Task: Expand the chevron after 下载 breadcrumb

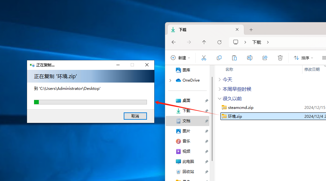Action: (x=268, y=42)
